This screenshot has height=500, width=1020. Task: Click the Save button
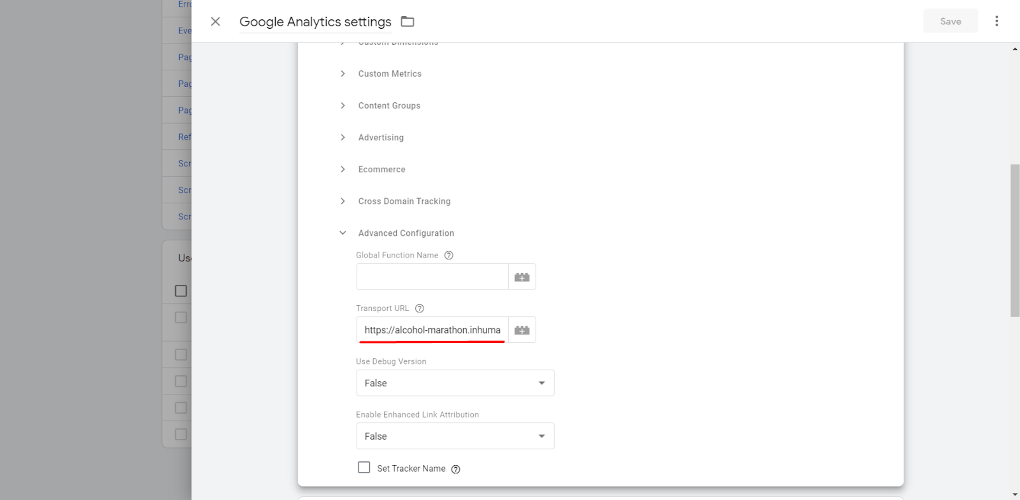(x=950, y=21)
